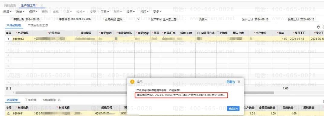The width and height of the screenshot is (324, 116).
Task: Open the 转换 dropdown menu
Action: [81, 12]
